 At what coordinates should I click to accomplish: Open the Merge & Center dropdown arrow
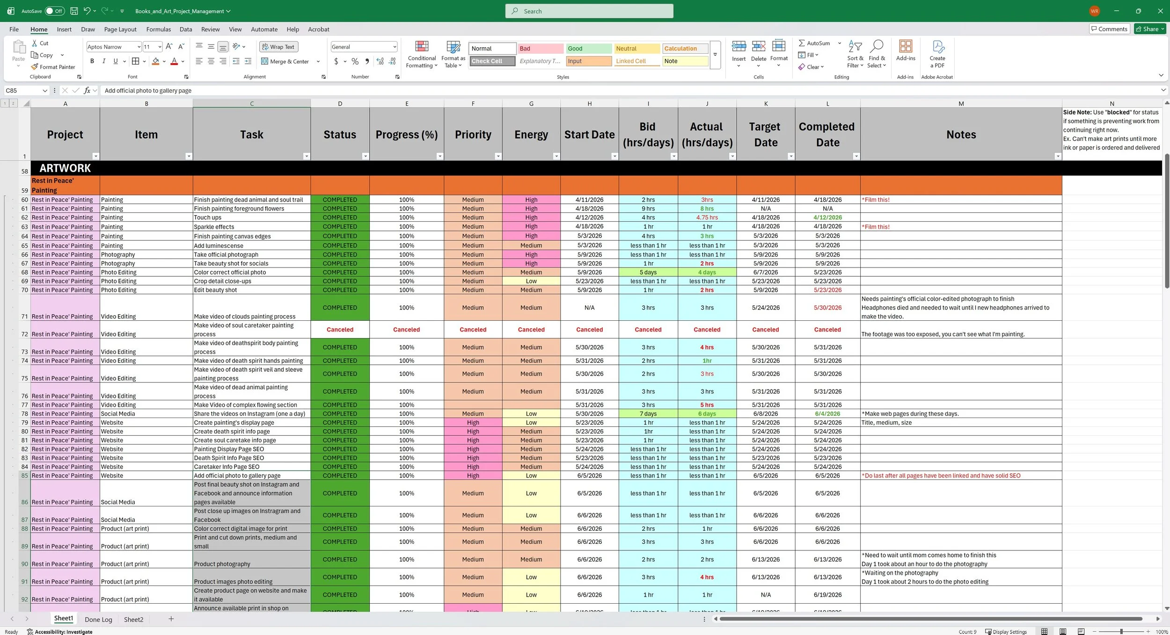pos(318,61)
